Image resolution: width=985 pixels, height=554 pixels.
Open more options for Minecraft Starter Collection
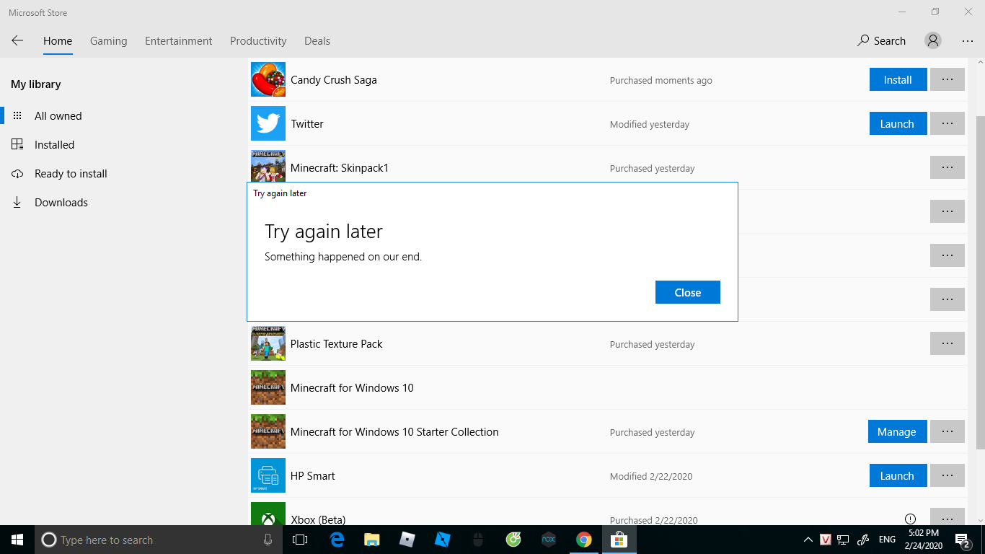point(948,432)
